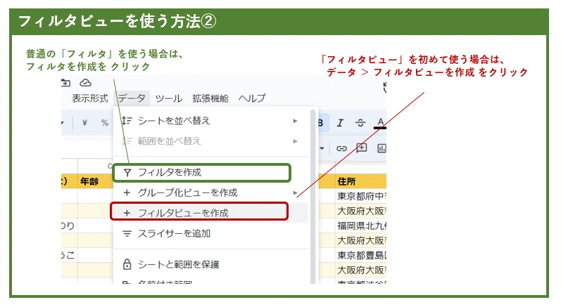Open the ヘルプ menu
561x307 pixels.
point(252,98)
